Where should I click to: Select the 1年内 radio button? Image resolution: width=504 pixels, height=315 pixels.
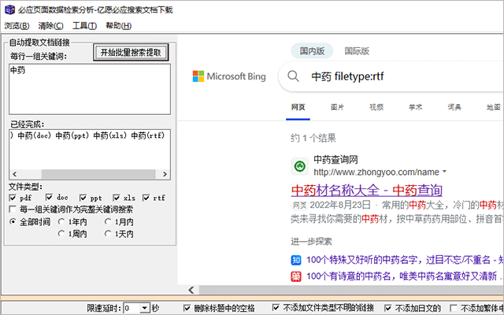61,221
